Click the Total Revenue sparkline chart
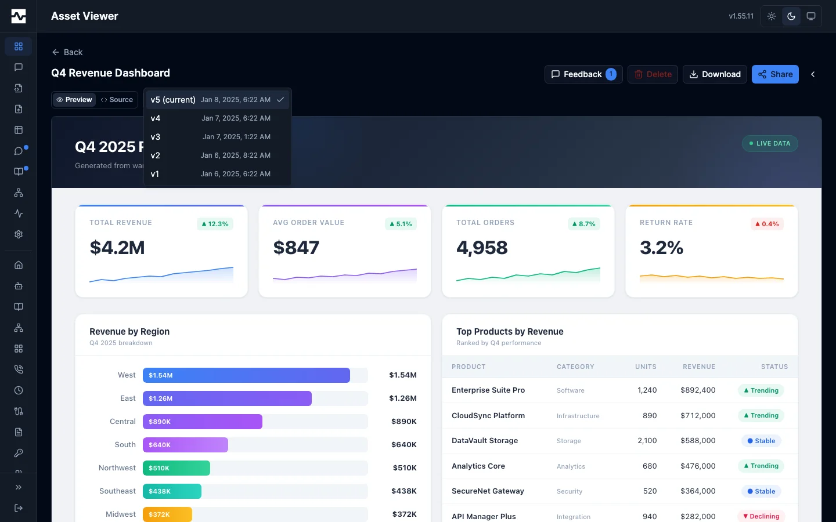Viewport: 836px width, 522px height. [161, 274]
